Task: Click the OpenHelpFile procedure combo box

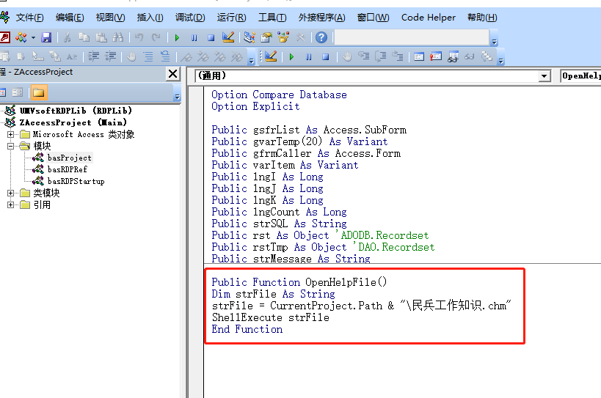Action: point(580,75)
